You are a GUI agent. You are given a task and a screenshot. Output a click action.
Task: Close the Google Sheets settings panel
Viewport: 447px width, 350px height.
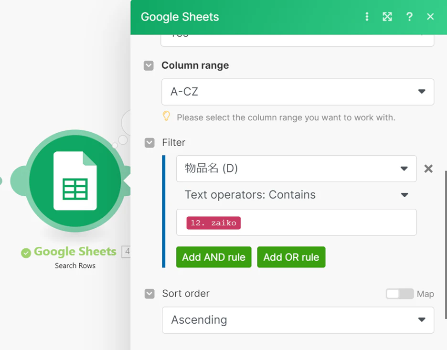[x=430, y=17]
